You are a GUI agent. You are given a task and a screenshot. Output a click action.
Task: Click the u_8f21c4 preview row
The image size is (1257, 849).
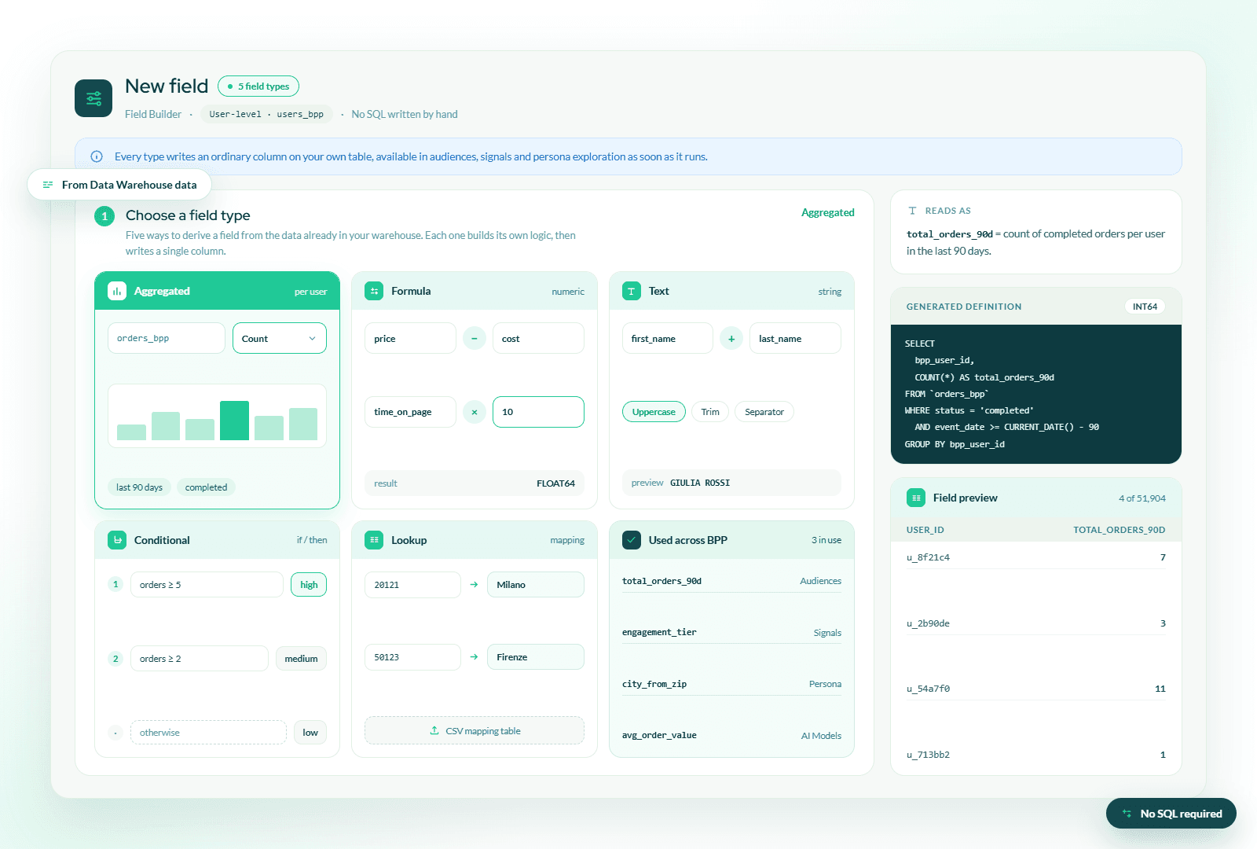pos(1036,557)
